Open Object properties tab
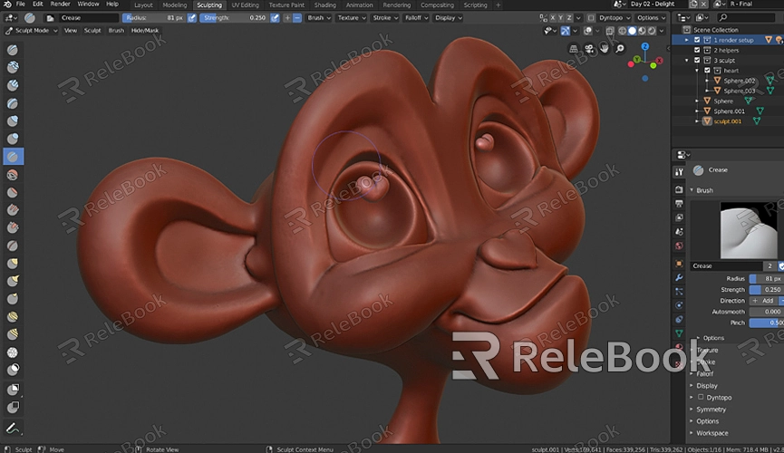 (x=679, y=264)
